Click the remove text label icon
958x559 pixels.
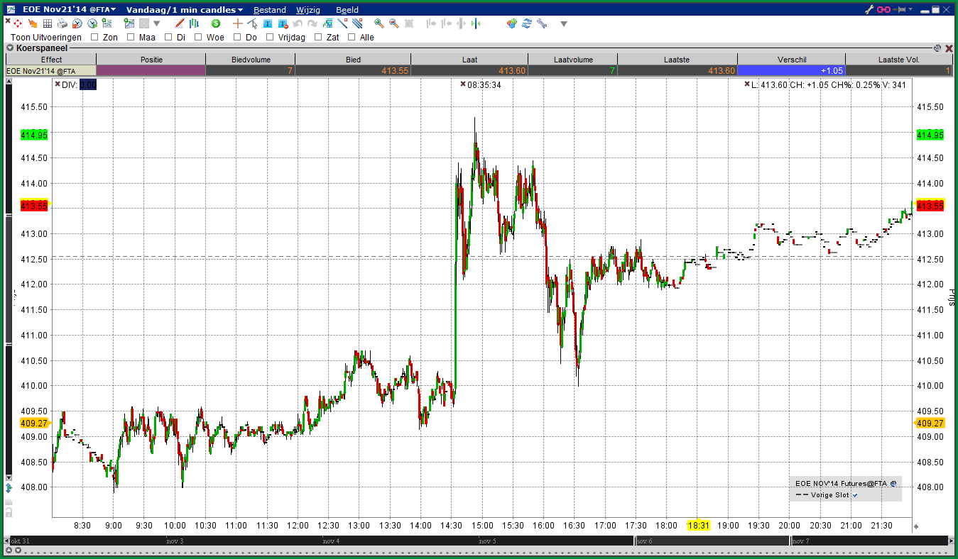[283, 23]
